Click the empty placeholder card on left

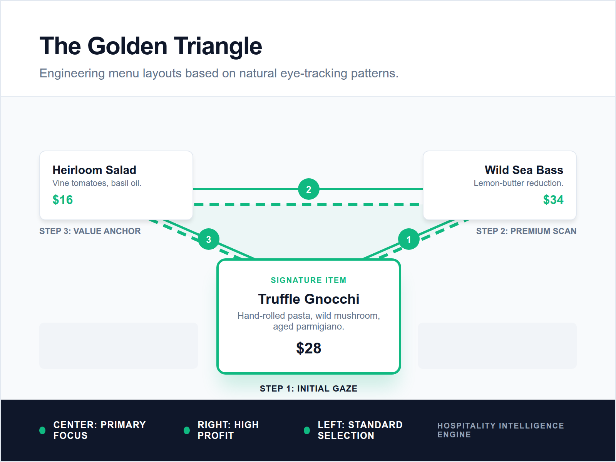[x=118, y=345]
